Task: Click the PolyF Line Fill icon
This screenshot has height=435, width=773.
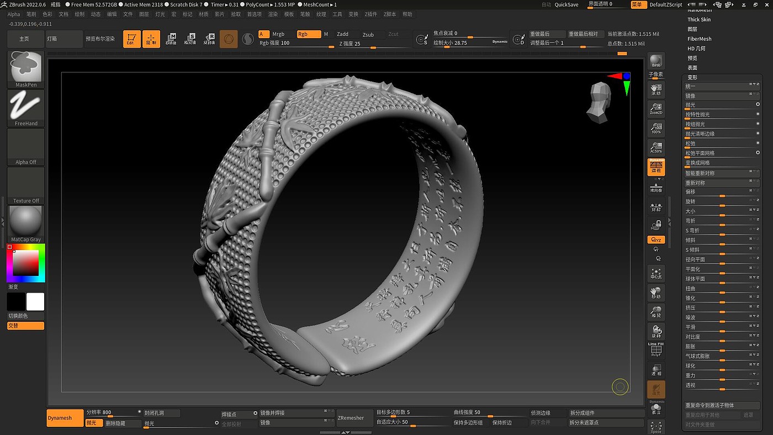Action: (x=656, y=349)
